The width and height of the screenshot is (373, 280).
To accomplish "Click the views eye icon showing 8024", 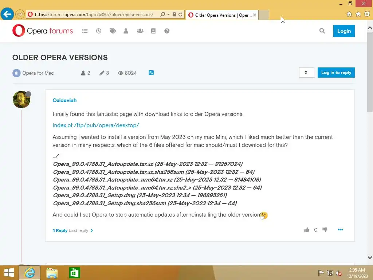I will tap(121, 73).
